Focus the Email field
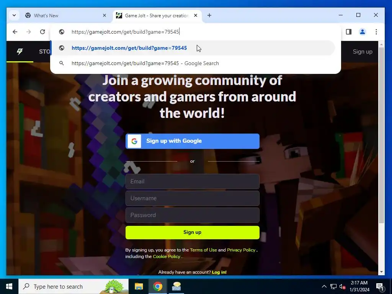This screenshot has width=392, height=294. pyautogui.click(x=193, y=181)
